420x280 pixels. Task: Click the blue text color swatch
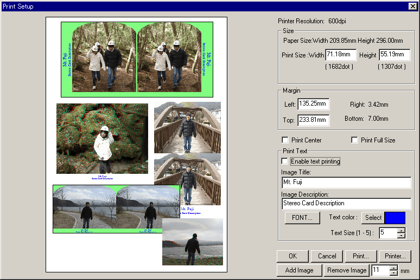[x=394, y=218]
